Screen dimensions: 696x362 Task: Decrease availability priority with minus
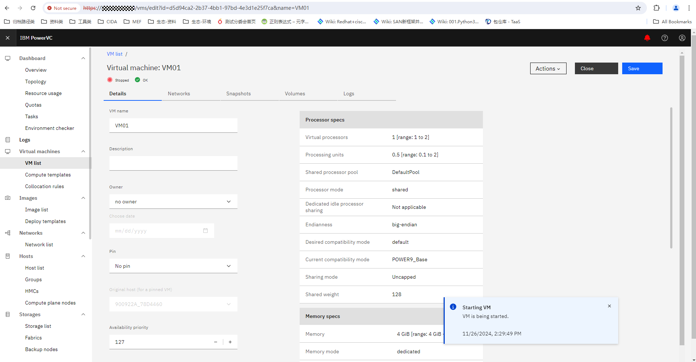tap(216, 342)
